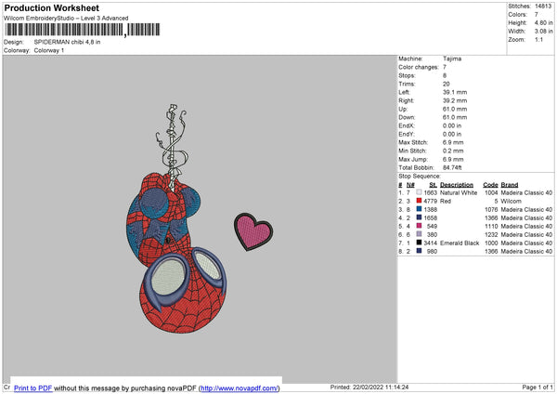Click the Left value 39.1 mm
Viewport: 557px width, 394px height.
pos(455,92)
